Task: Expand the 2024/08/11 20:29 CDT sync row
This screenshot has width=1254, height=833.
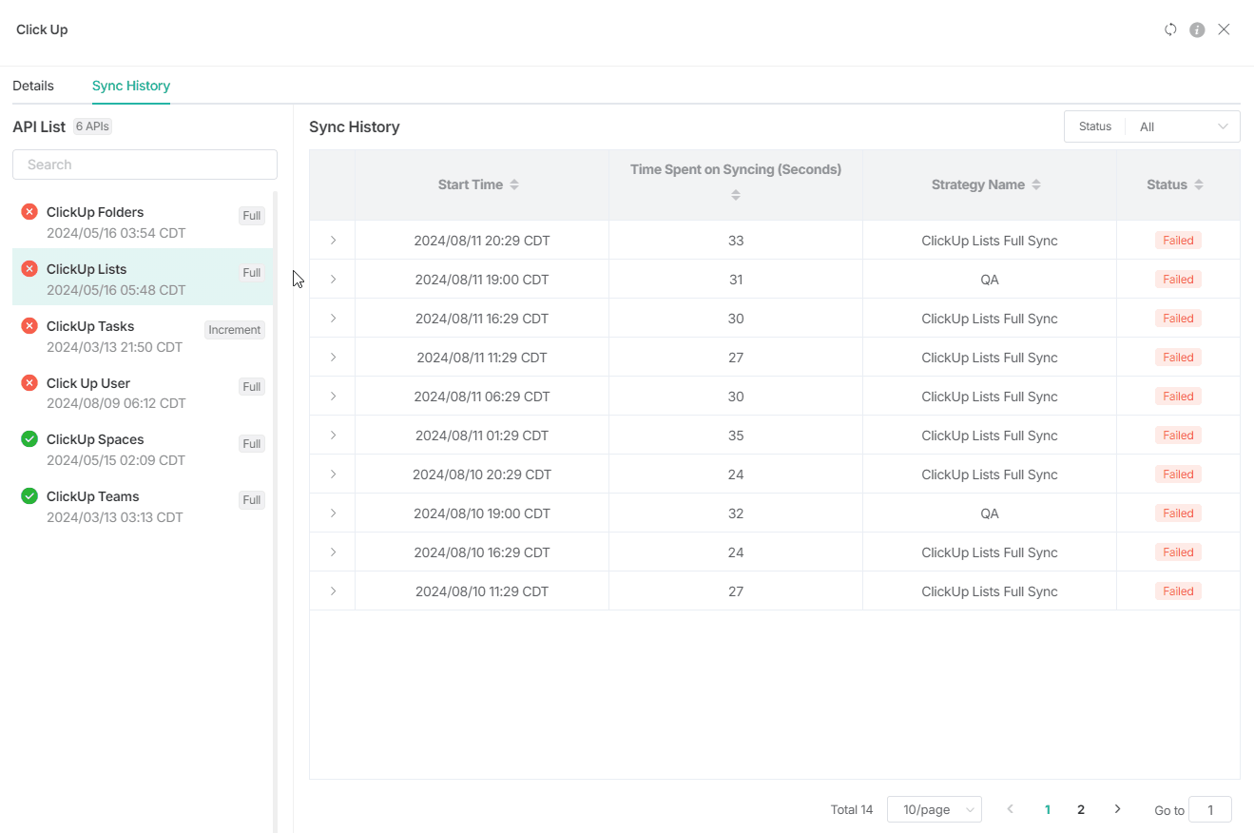Action: click(333, 241)
